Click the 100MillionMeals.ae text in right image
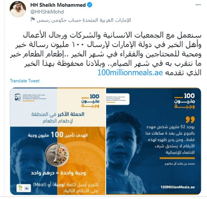 177,187
